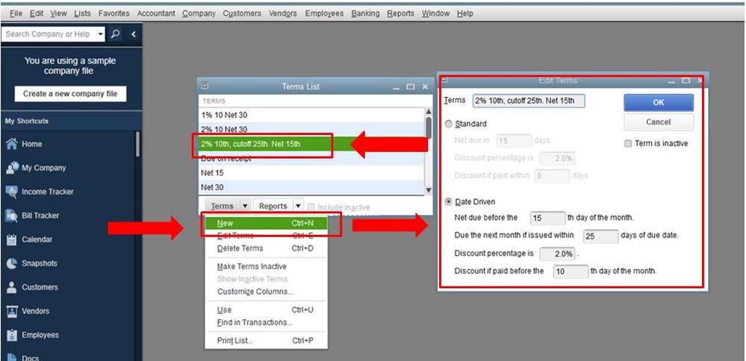Open the Lists menu
Screen dimensions: 746x361
click(82, 13)
